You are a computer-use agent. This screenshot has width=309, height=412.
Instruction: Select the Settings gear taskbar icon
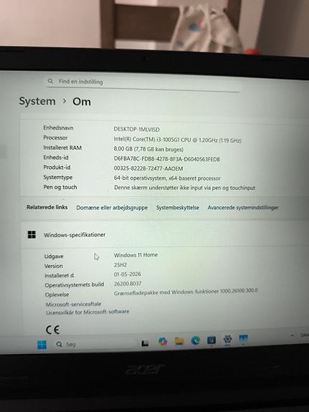coord(227,339)
